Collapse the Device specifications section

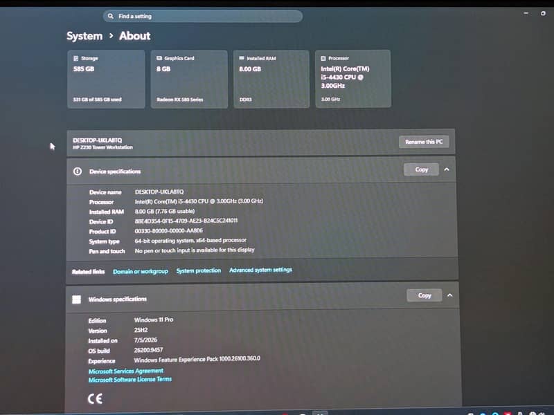[447, 169]
